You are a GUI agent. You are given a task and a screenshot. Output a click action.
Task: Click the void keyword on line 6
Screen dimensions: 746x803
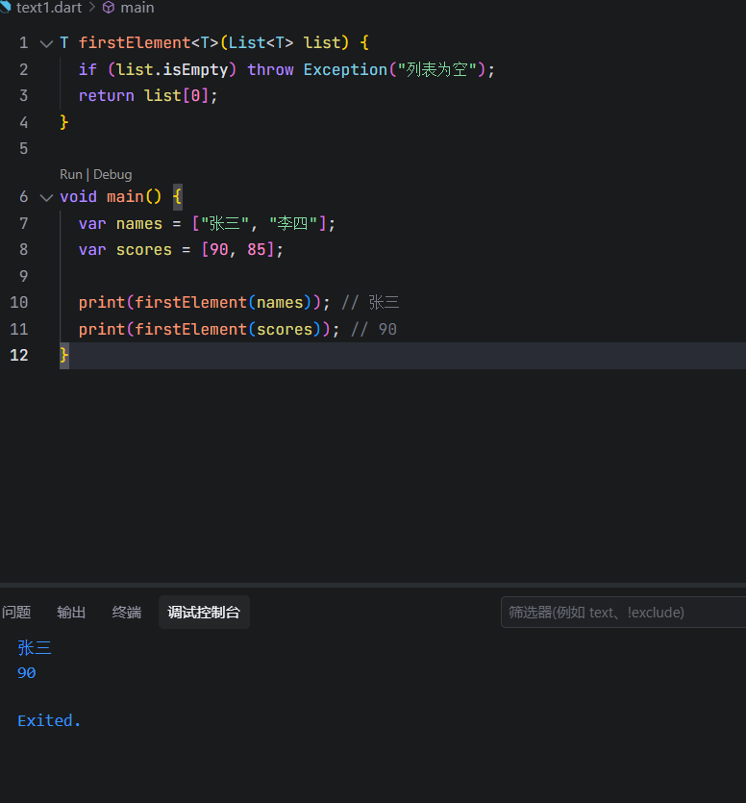pyautogui.click(x=78, y=196)
